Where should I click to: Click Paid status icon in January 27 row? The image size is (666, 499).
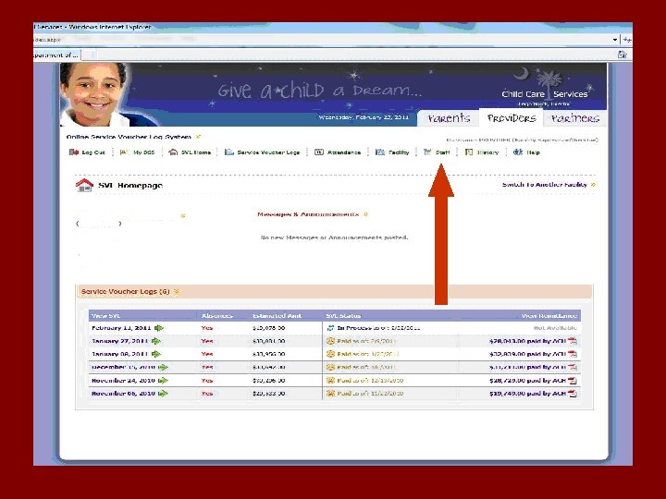[330, 341]
